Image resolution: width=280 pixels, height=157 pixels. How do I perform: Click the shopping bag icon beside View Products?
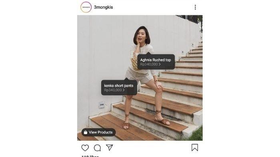point(86,132)
